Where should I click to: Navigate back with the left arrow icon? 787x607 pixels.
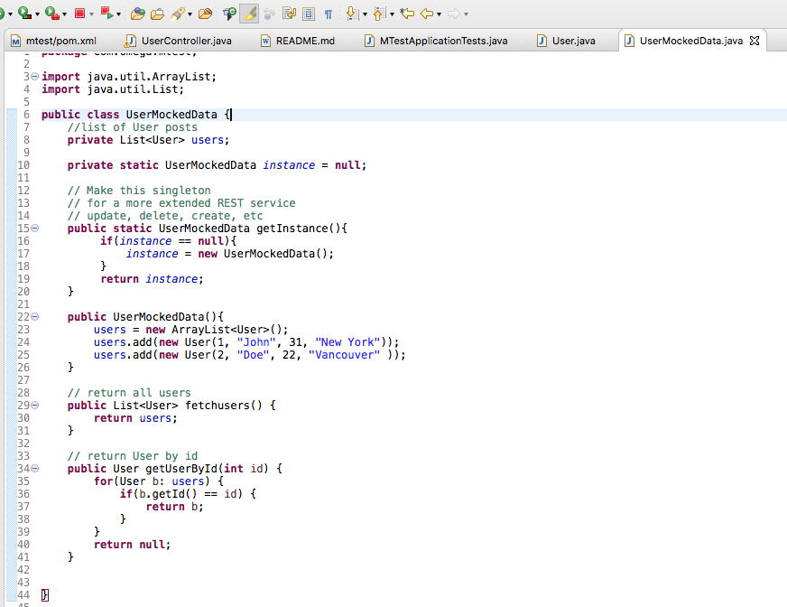[x=426, y=14]
